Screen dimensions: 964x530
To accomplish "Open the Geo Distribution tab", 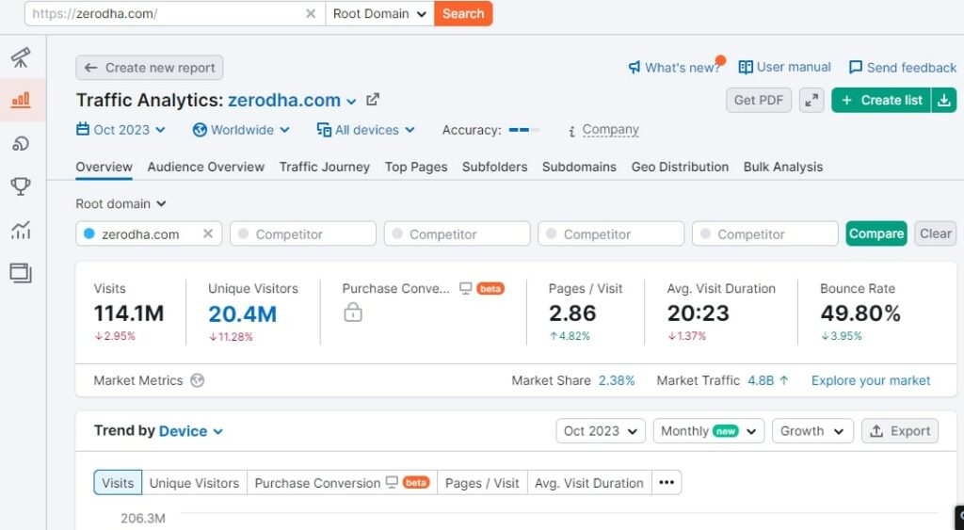I will 680,167.
